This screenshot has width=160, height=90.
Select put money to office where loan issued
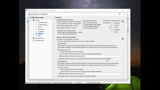click(x=60, y=69)
